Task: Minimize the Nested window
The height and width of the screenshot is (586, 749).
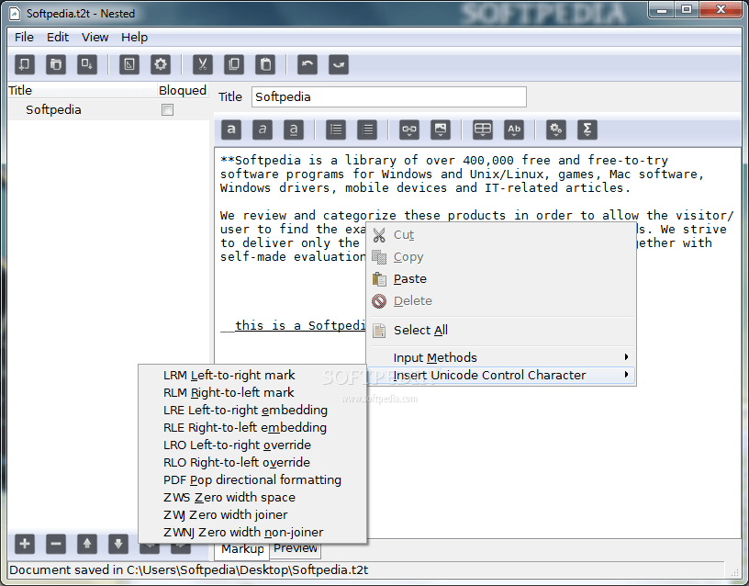Action: [x=662, y=9]
